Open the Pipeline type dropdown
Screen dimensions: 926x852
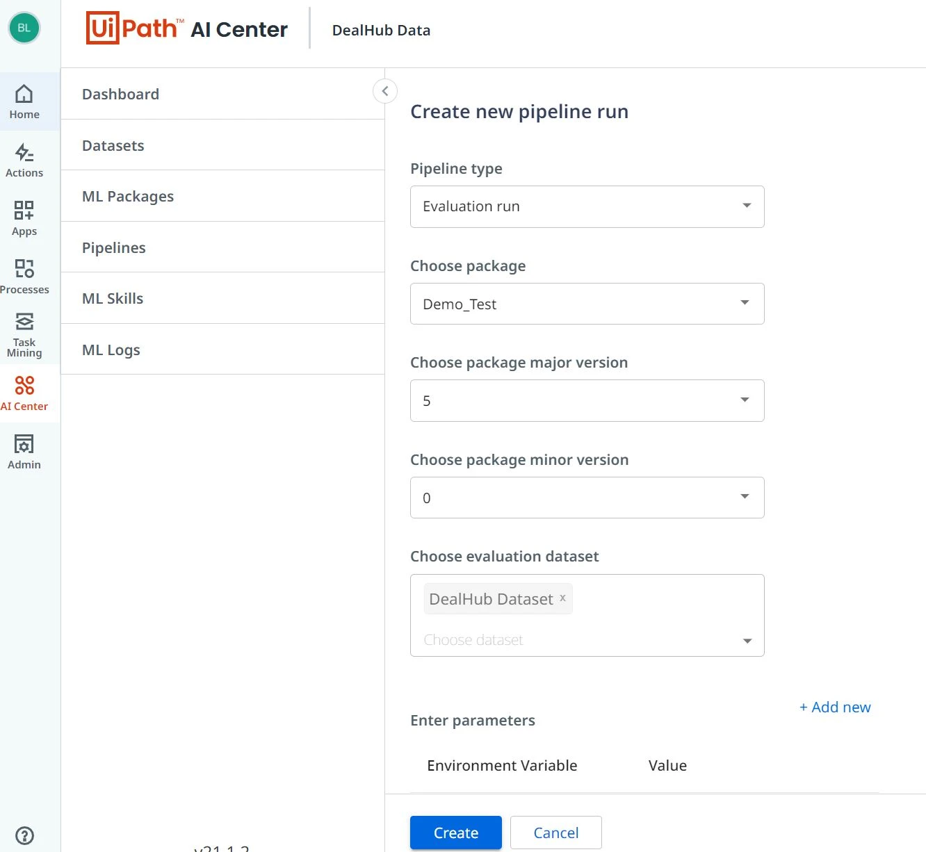[x=587, y=206]
